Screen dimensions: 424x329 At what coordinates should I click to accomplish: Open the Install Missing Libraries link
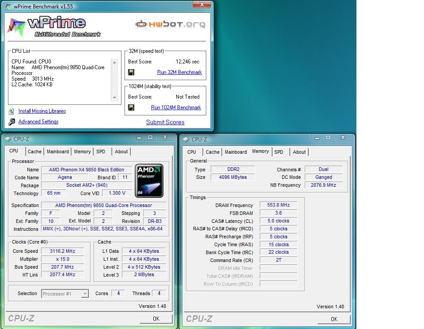point(42,111)
